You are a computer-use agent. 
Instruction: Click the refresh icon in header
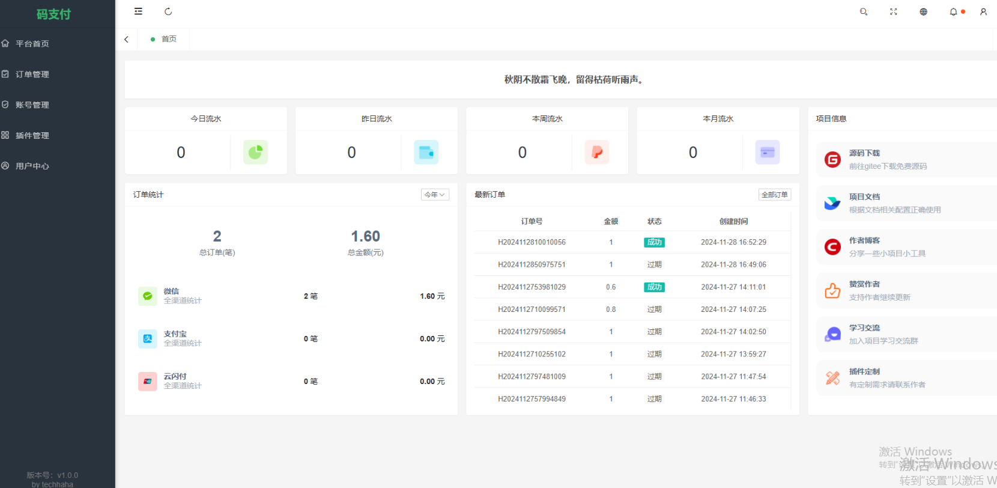coord(168,11)
